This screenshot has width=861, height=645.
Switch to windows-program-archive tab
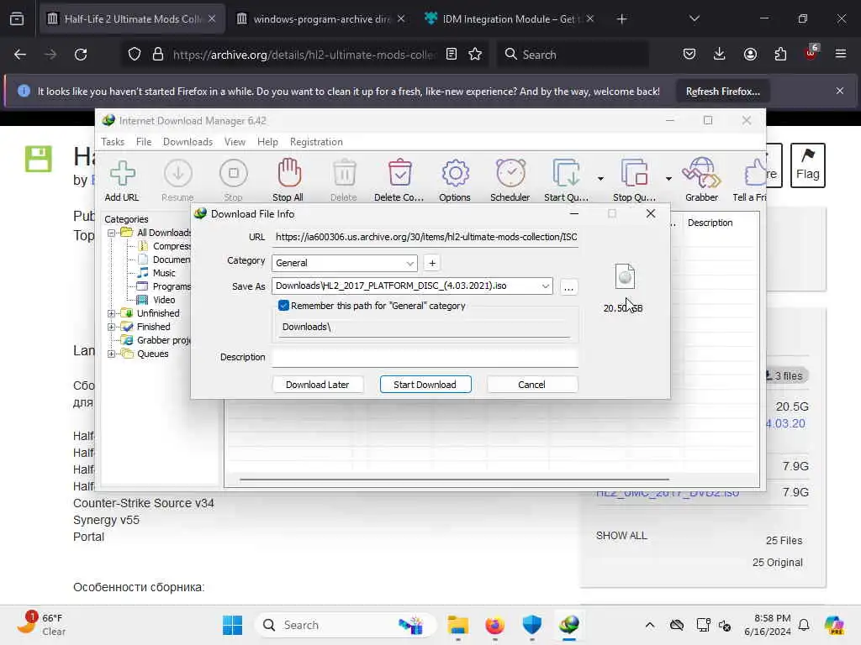[321, 19]
